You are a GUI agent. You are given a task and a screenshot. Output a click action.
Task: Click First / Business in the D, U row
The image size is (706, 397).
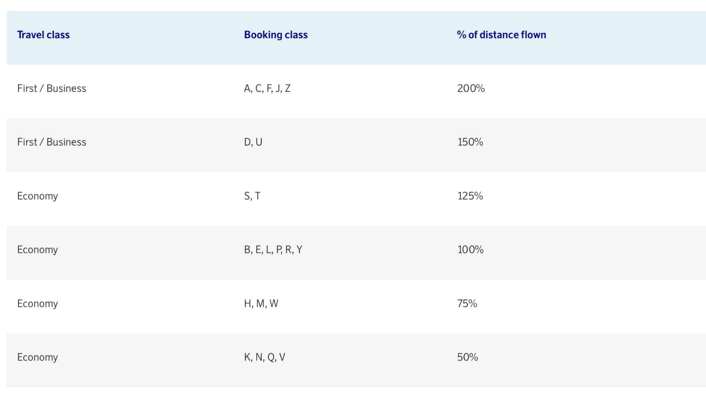pyautogui.click(x=51, y=142)
